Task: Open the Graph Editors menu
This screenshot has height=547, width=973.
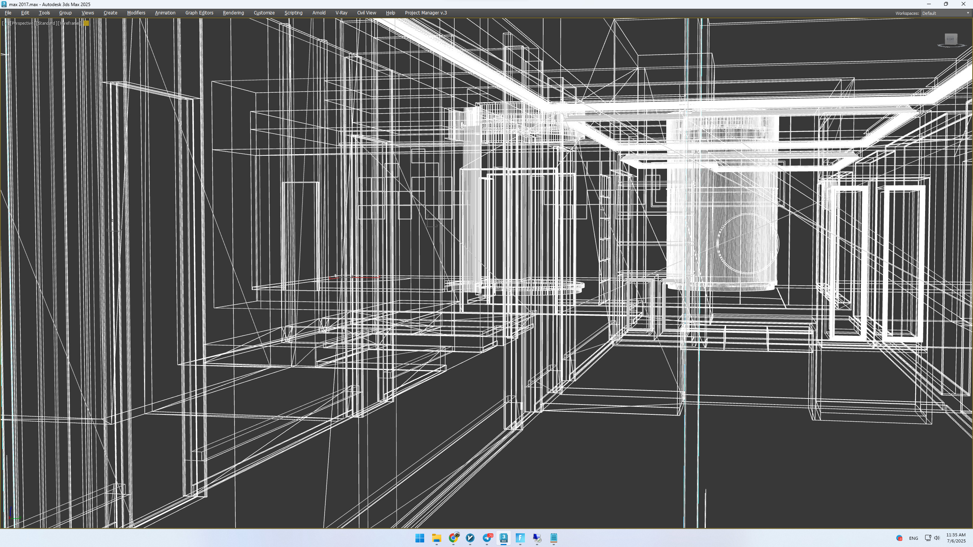Action: [x=199, y=13]
